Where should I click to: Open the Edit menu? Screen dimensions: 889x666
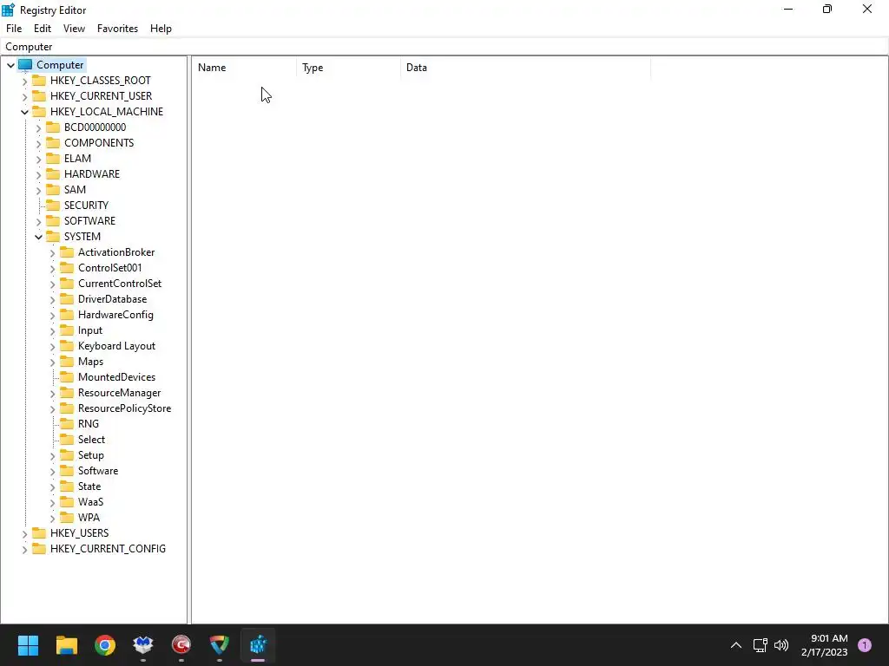click(43, 29)
